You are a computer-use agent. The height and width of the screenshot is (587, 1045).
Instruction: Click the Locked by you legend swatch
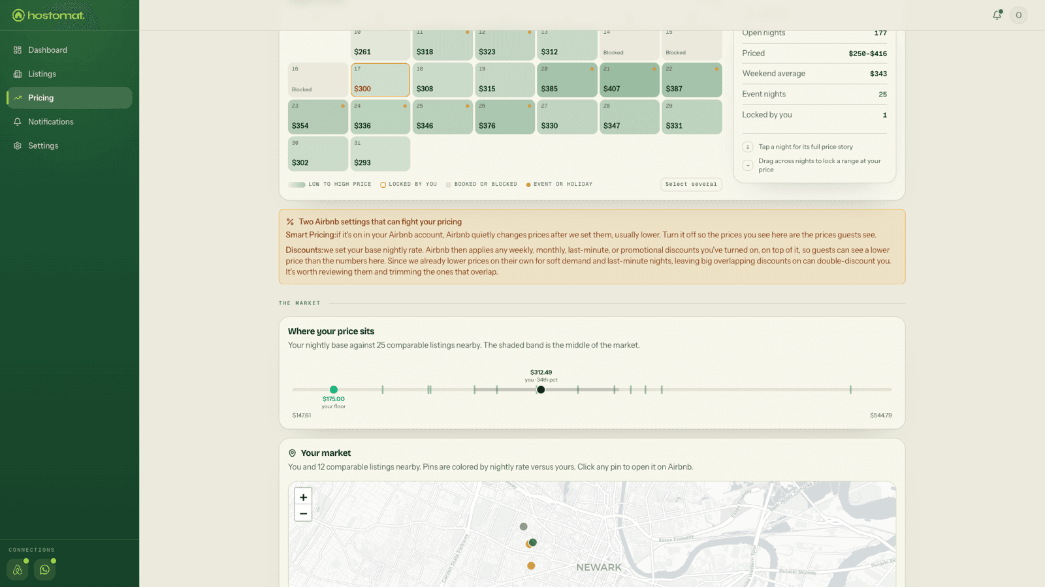(383, 185)
